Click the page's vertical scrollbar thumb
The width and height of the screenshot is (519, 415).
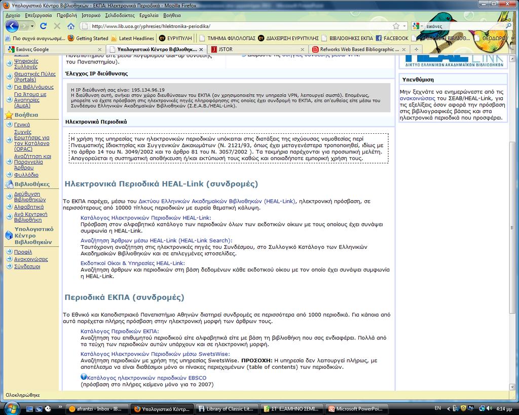tap(512, 228)
